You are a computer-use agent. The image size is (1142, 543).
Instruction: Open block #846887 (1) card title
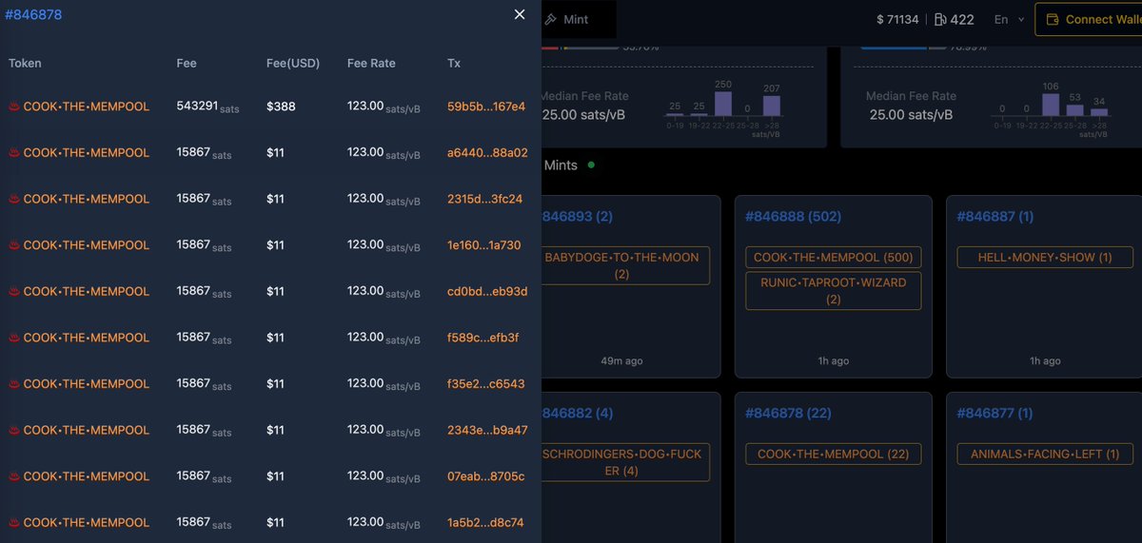(x=995, y=216)
